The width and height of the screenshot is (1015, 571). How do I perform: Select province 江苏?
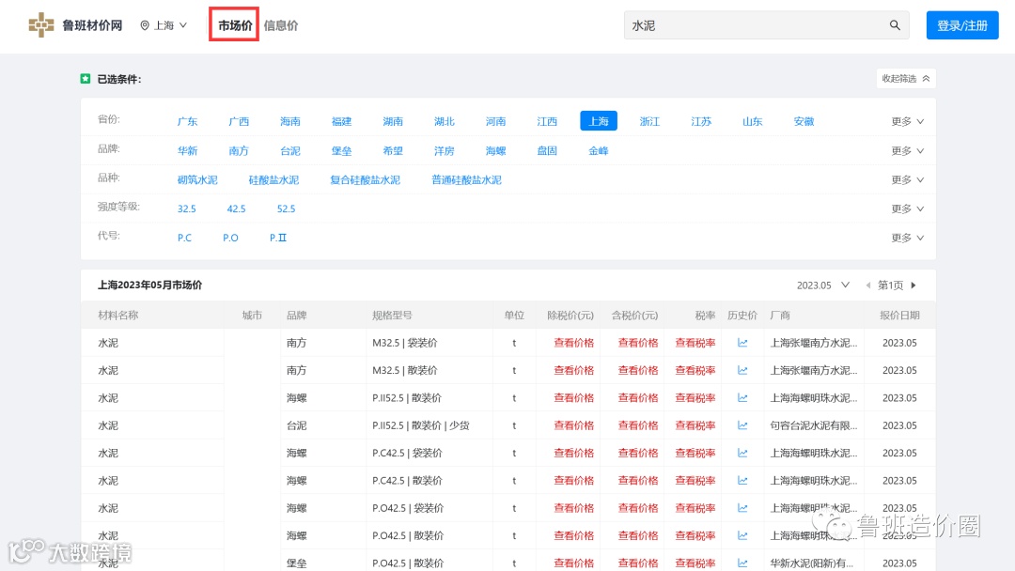click(701, 121)
